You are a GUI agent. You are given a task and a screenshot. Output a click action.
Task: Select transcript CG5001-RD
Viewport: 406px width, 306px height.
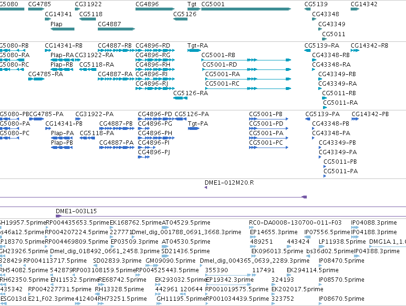click(x=247, y=69)
